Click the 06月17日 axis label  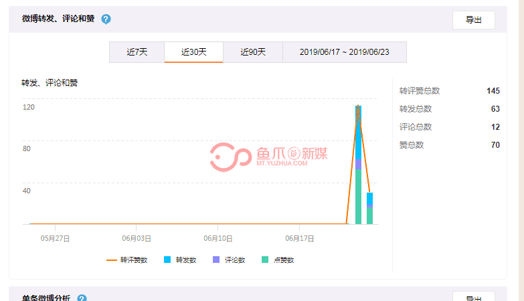tap(299, 239)
